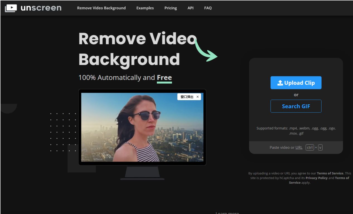
Task: Click the Search GIF button
Action: pos(296,106)
